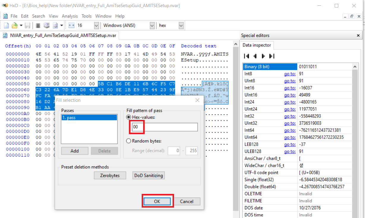Click the Open disk image icon
Viewport: 365px width, 218px height.
point(55,26)
